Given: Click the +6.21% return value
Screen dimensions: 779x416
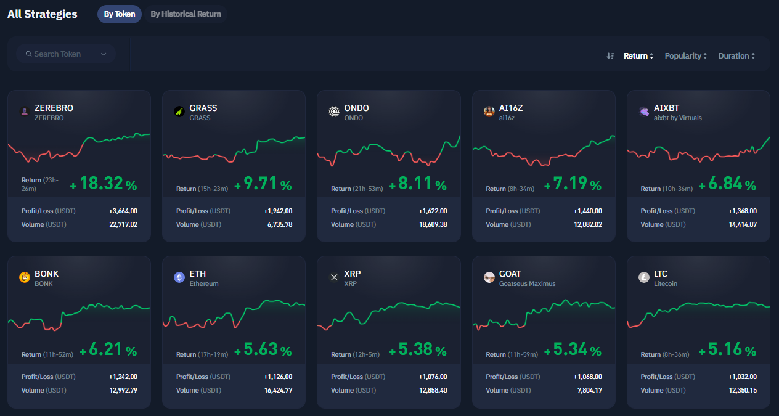Looking at the screenshot, I should [108, 350].
